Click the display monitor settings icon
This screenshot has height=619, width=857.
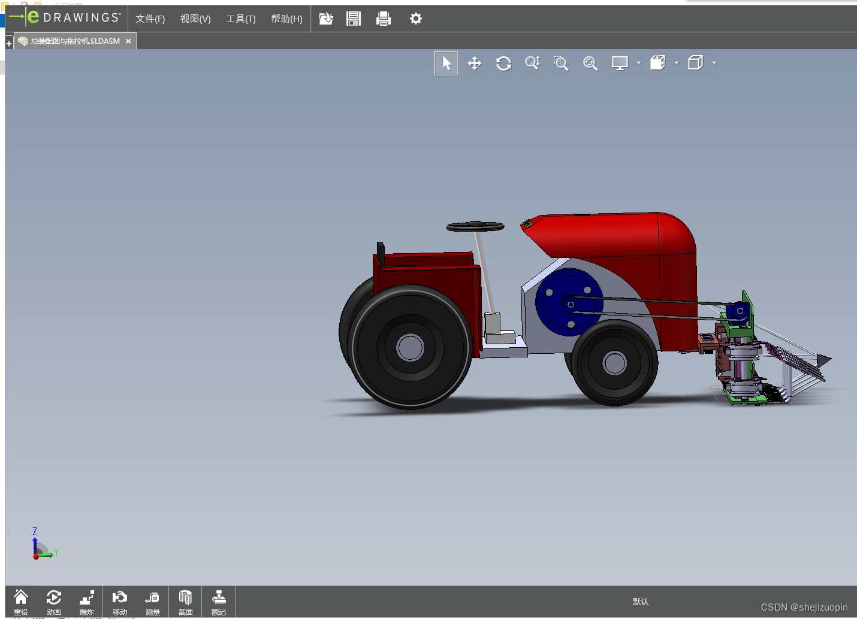620,63
